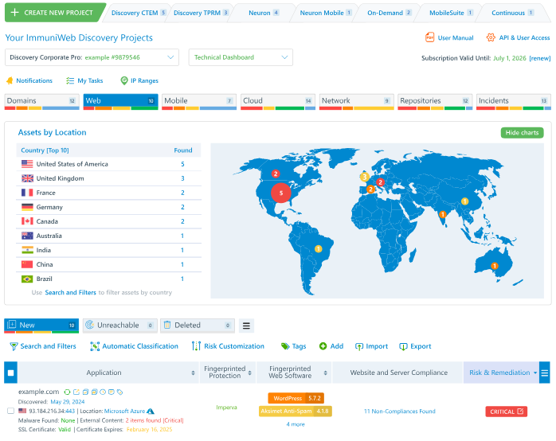Click the Microsoft Azure logo icon
This screenshot has height=441, width=556.
click(151, 412)
